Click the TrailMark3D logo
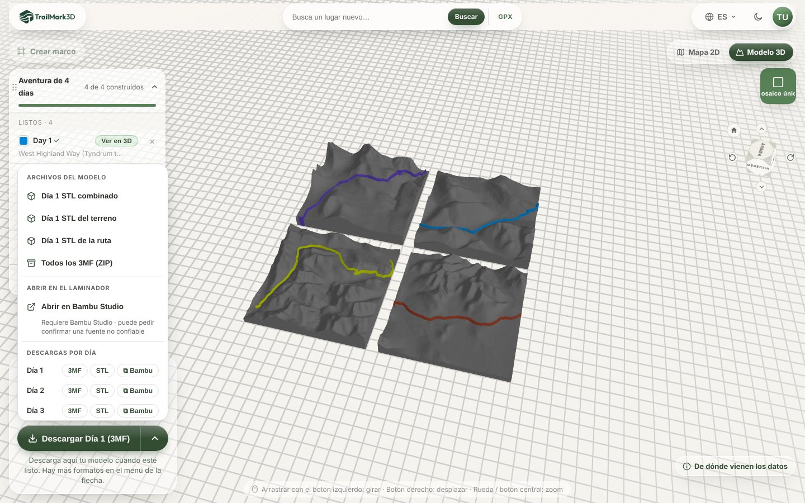Image resolution: width=805 pixels, height=503 pixels. point(48,17)
